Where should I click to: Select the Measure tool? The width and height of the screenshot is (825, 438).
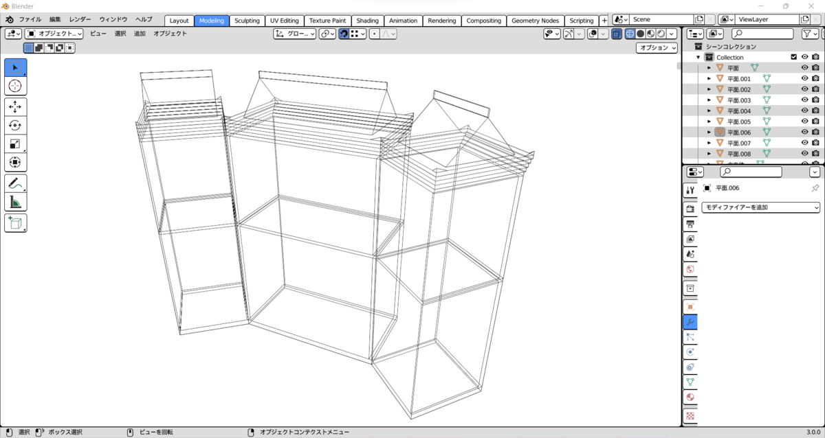tap(16, 202)
